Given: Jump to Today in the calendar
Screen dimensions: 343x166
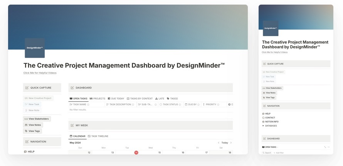Looking at the screenshot, I should click(x=225, y=143).
